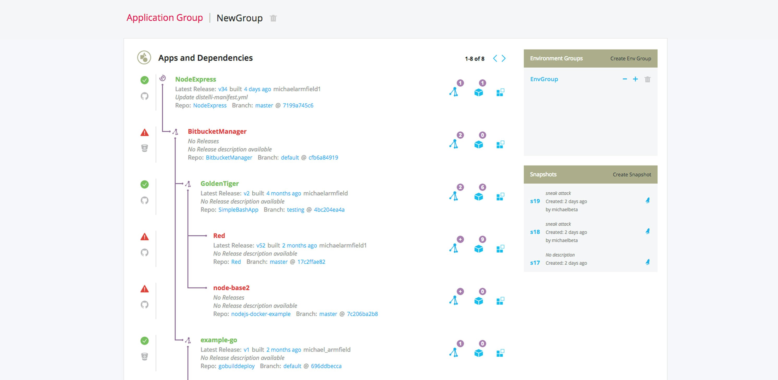This screenshot has width=778, height=380.
Task: Click the left pagination chevron near 1-8 of 8
Action: [x=495, y=59]
